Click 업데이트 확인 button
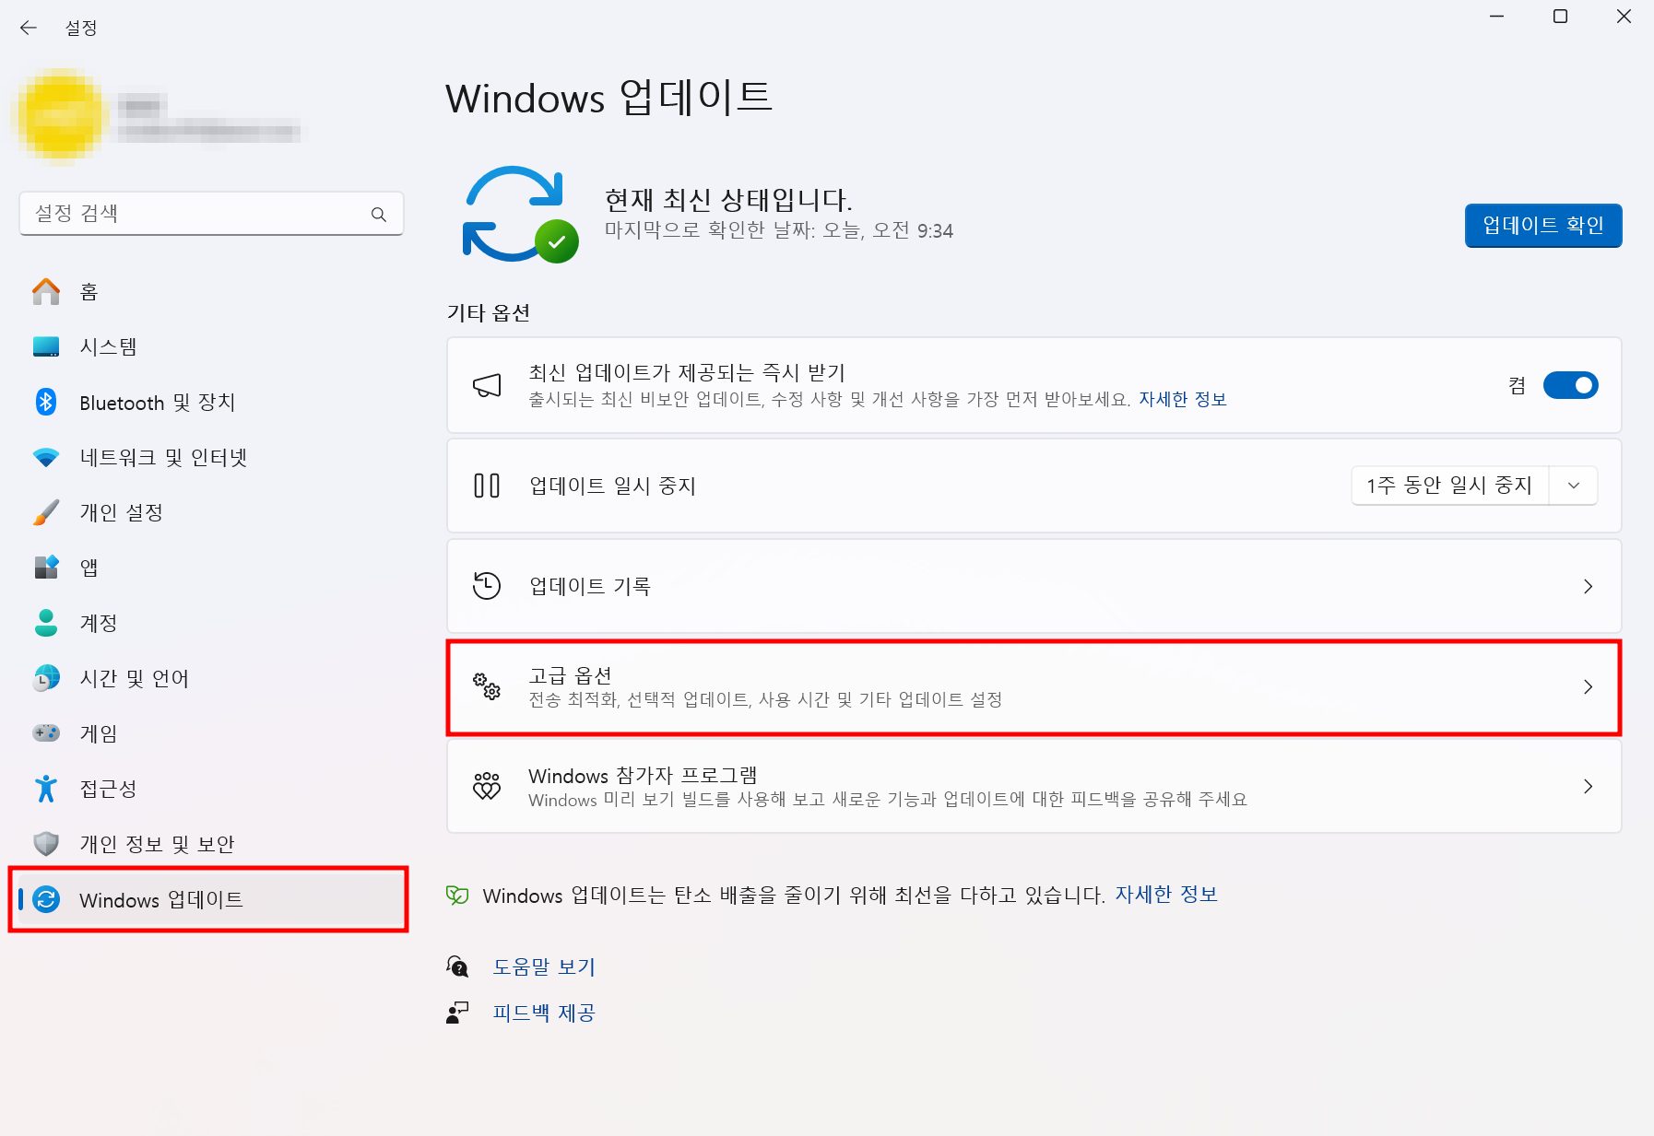The width and height of the screenshot is (1654, 1136). (x=1542, y=226)
